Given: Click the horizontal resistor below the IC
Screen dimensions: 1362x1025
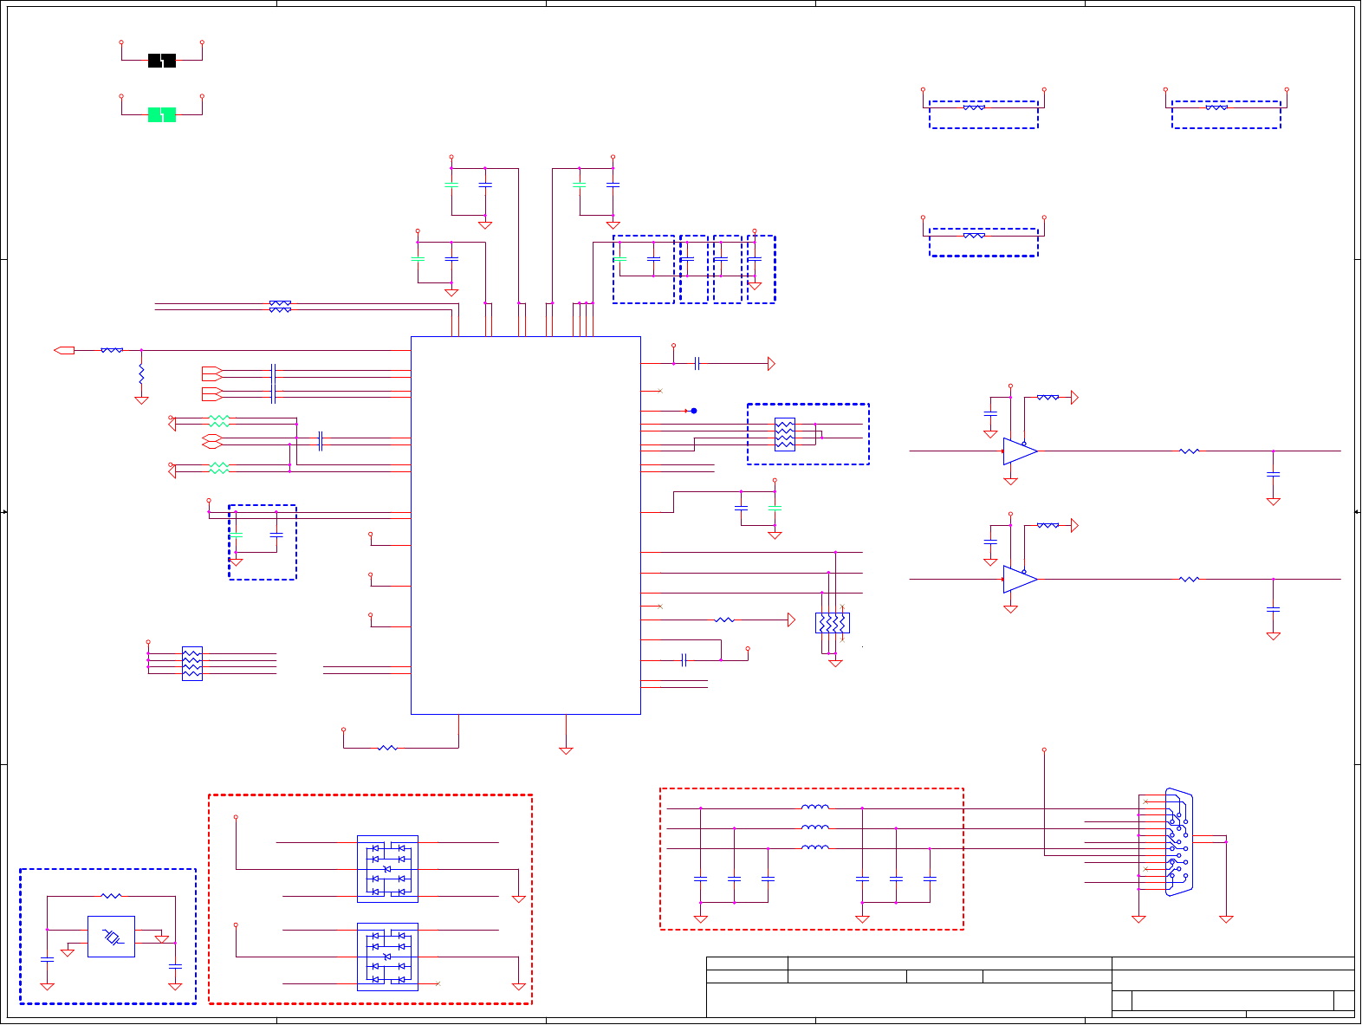Looking at the screenshot, I should 387,748.
